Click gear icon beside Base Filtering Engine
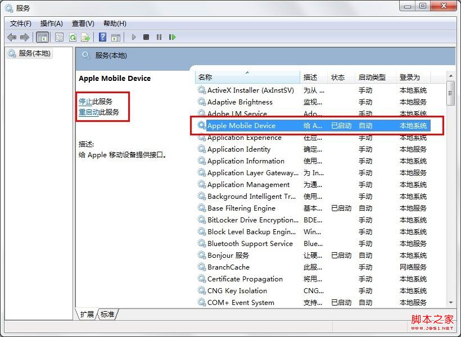The height and width of the screenshot is (337, 461). coord(202,208)
